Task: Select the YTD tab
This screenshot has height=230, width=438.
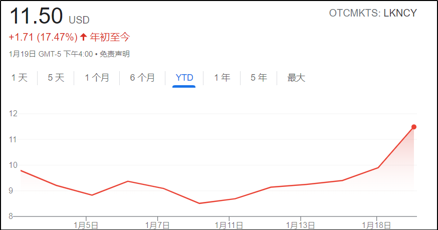Action: (x=184, y=78)
